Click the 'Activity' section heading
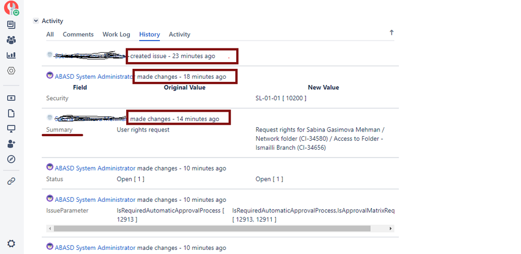Viewport: 521px width, 254px height. 52,21
